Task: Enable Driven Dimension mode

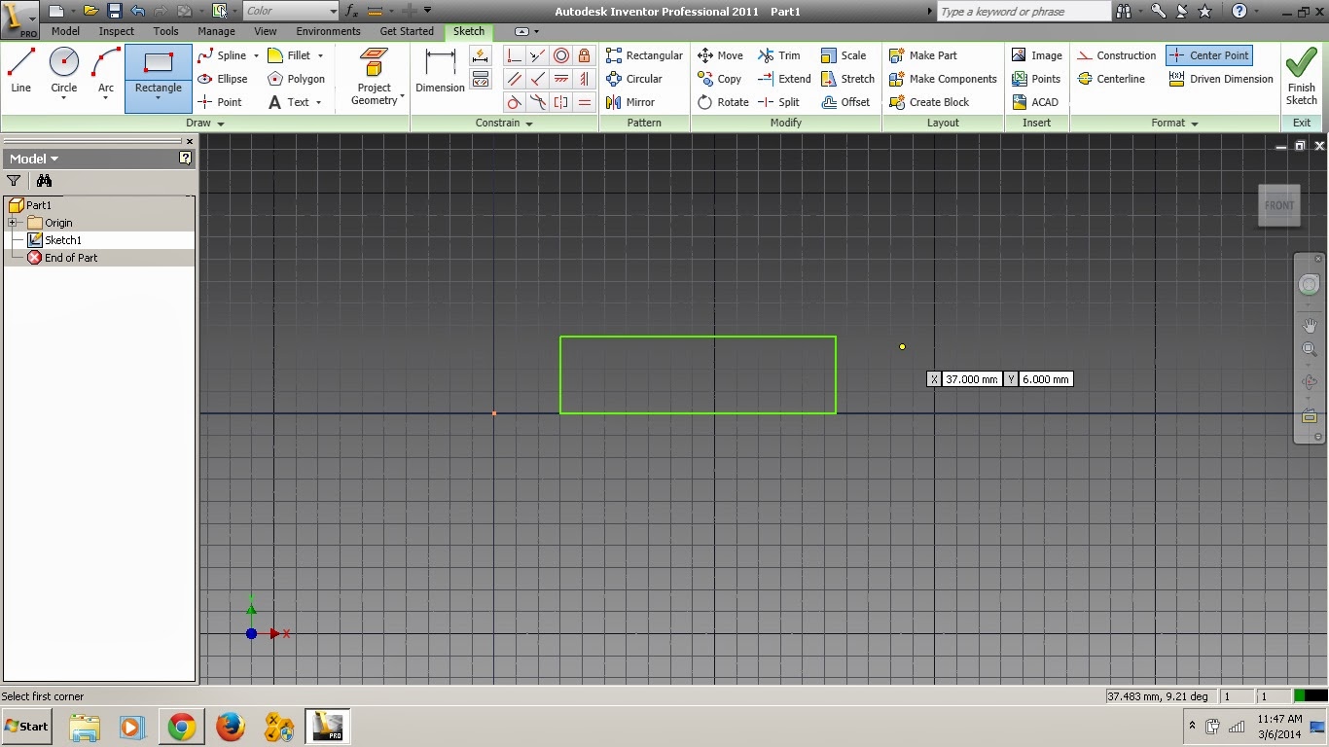Action: coord(1220,79)
